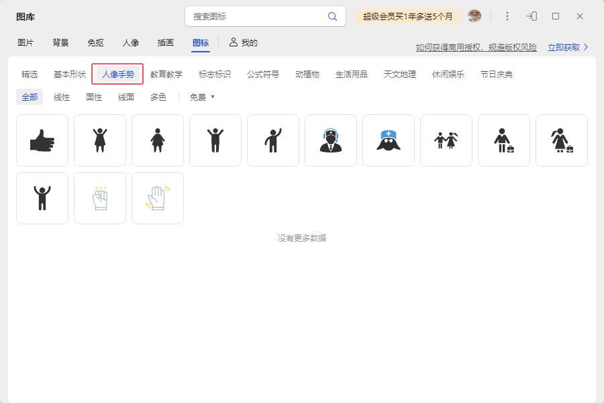Close the 图库 window
This screenshot has width=604, height=403.
tap(580, 16)
